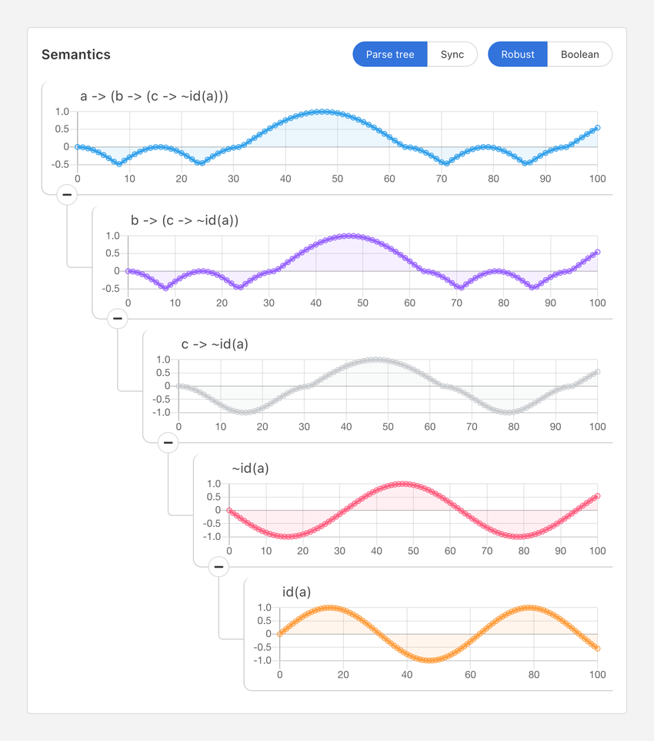The height and width of the screenshot is (741, 654).
Task: Click the "Semantics" panel heading
Action: tap(76, 55)
